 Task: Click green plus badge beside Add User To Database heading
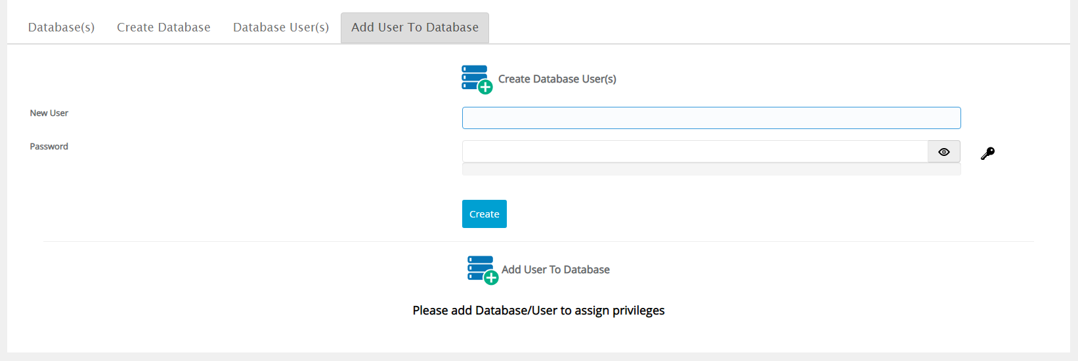pyautogui.click(x=491, y=277)
